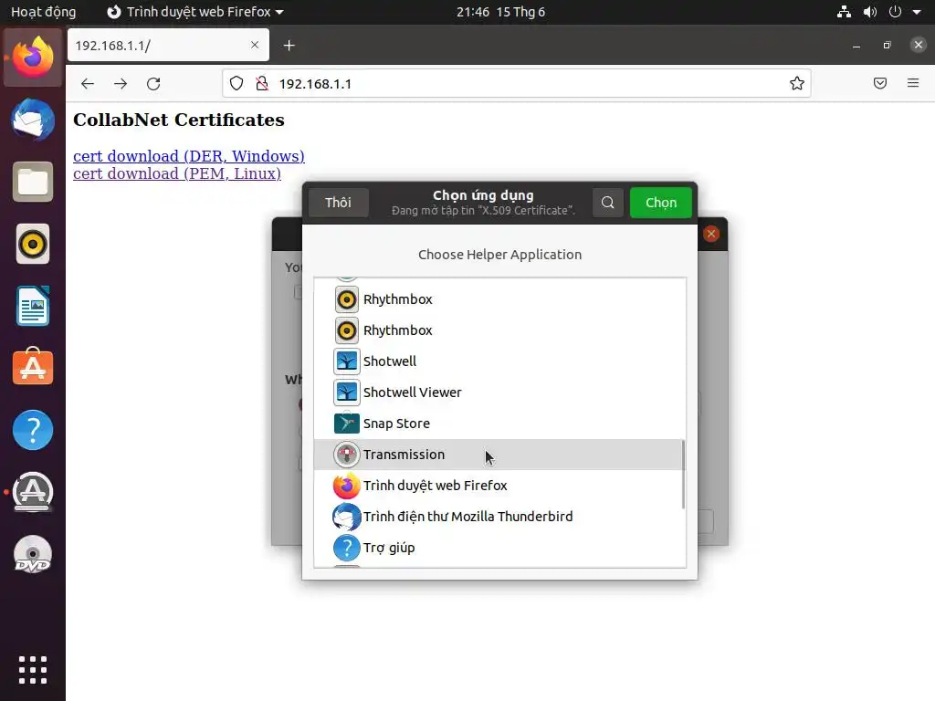Viewport: 935px width, 701px height.
Task: Go back with Firefox back arrow
Action: point(88,83)
